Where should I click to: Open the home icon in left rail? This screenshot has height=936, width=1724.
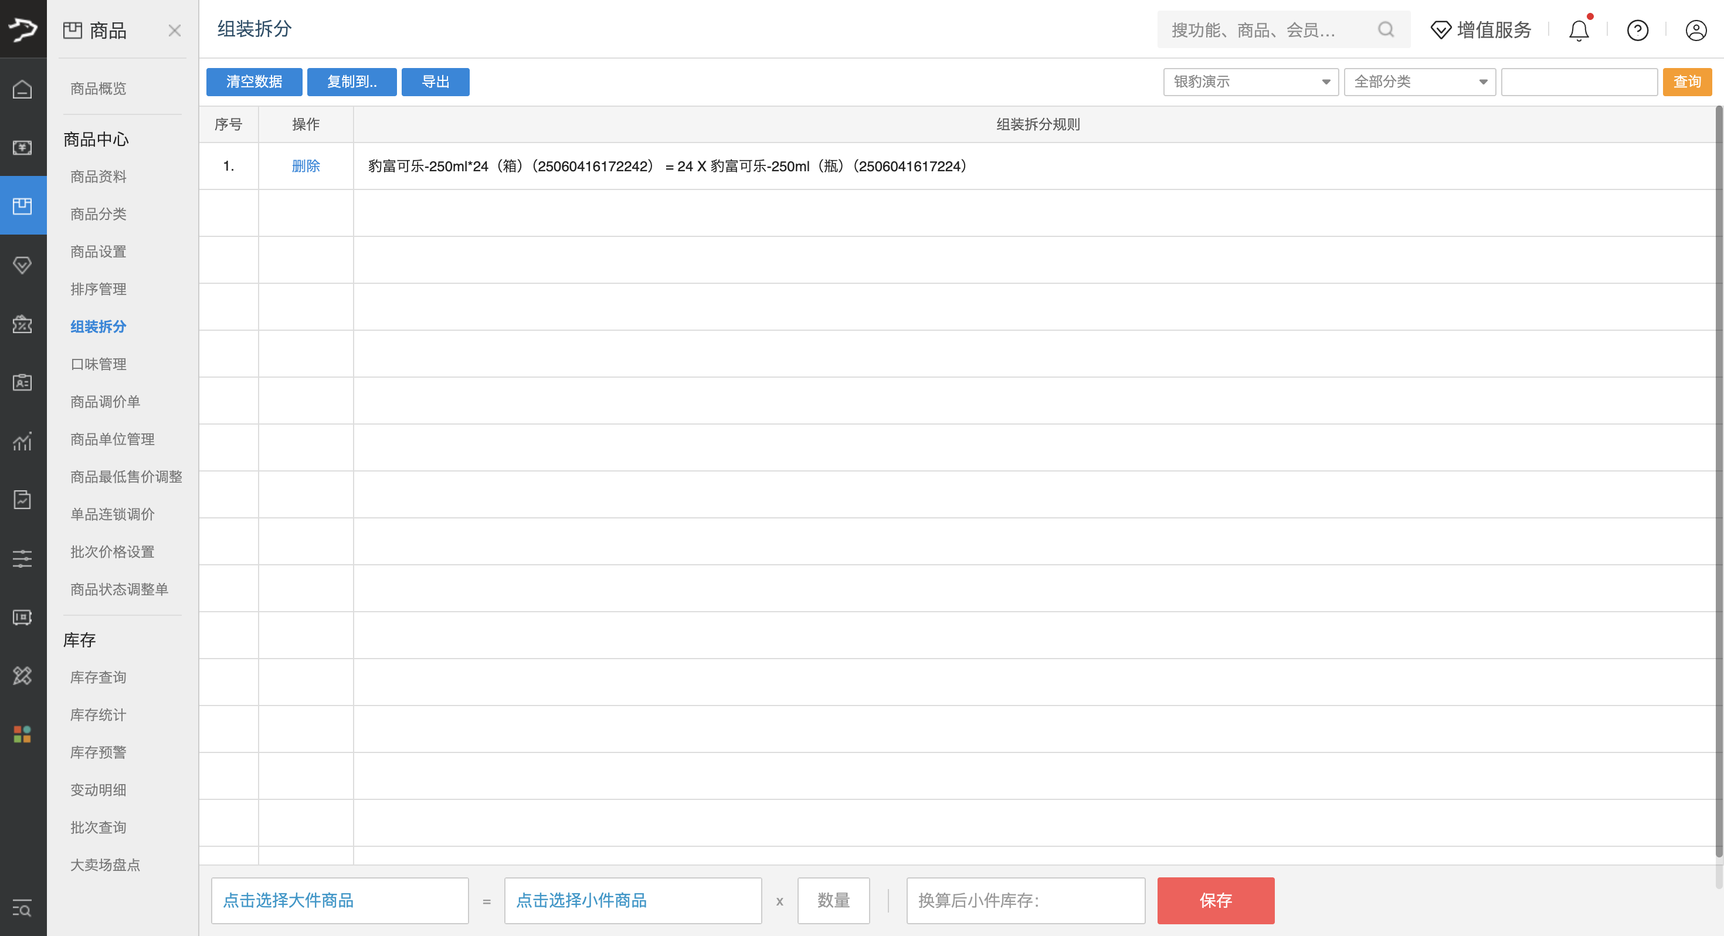tap(23, 89)
